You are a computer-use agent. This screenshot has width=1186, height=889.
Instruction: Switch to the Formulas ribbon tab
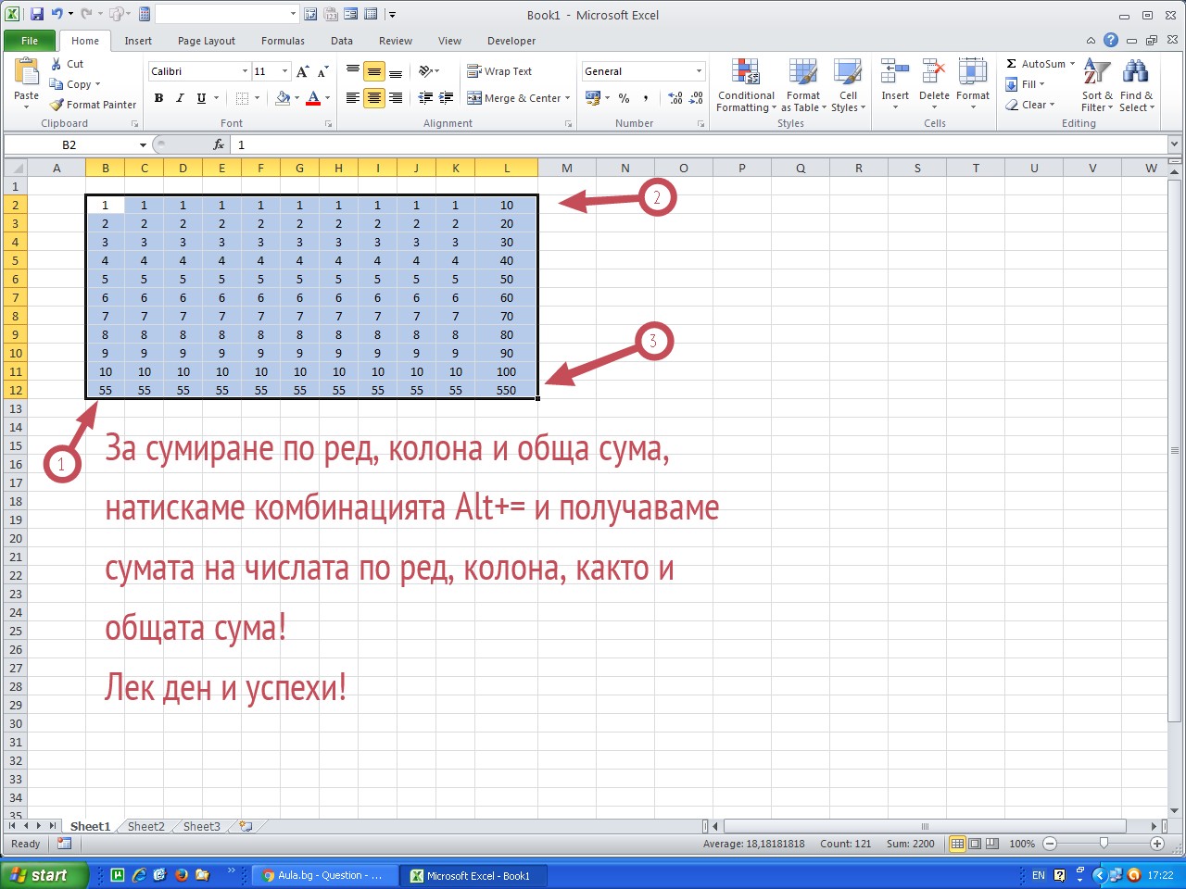[283, 41]
